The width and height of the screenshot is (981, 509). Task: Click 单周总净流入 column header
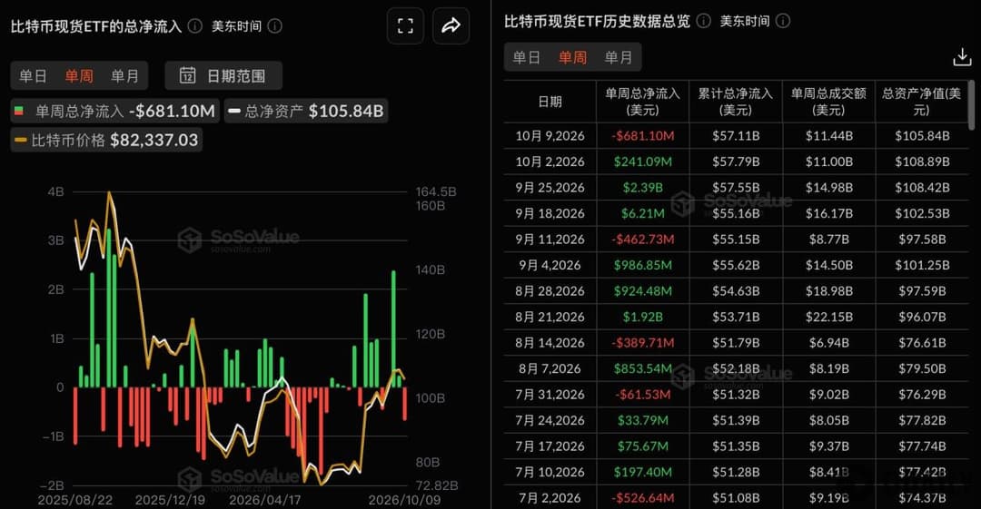pos(642,102)
